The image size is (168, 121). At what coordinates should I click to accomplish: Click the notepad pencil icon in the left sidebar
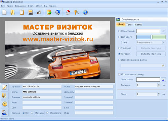pyautogui.click(x=5, y=87)
